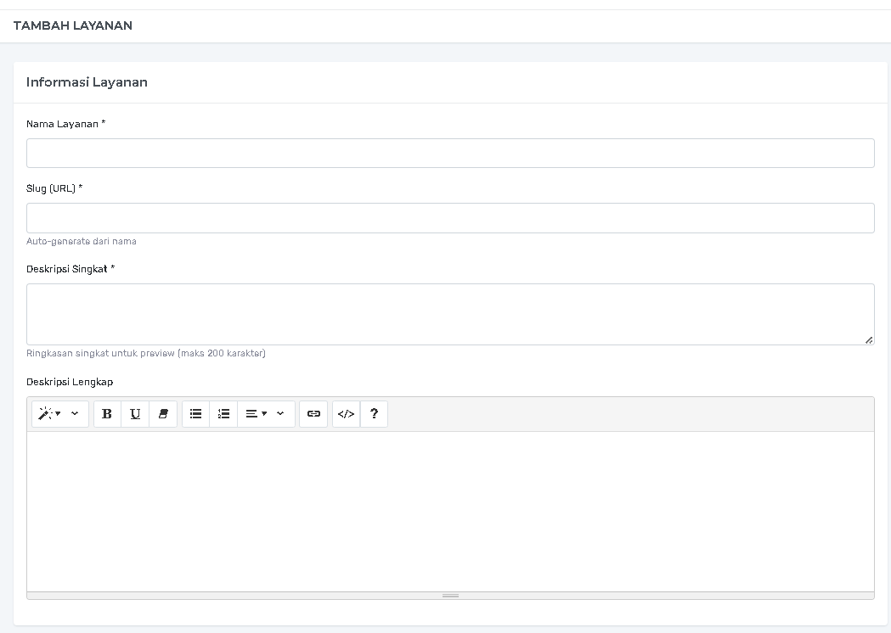Click the editor's bottom resize bar
891x633 pixels.
coord(450,596)
